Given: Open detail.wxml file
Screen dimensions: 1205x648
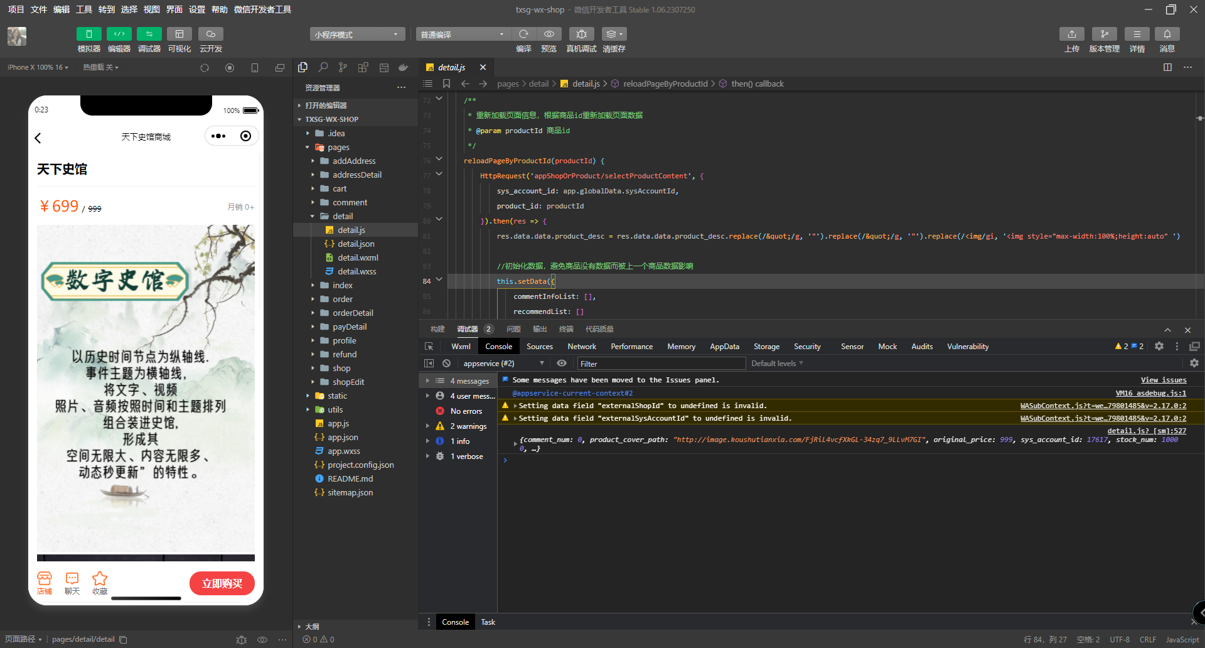Looking at the screenshot, I should click(358, 257).
